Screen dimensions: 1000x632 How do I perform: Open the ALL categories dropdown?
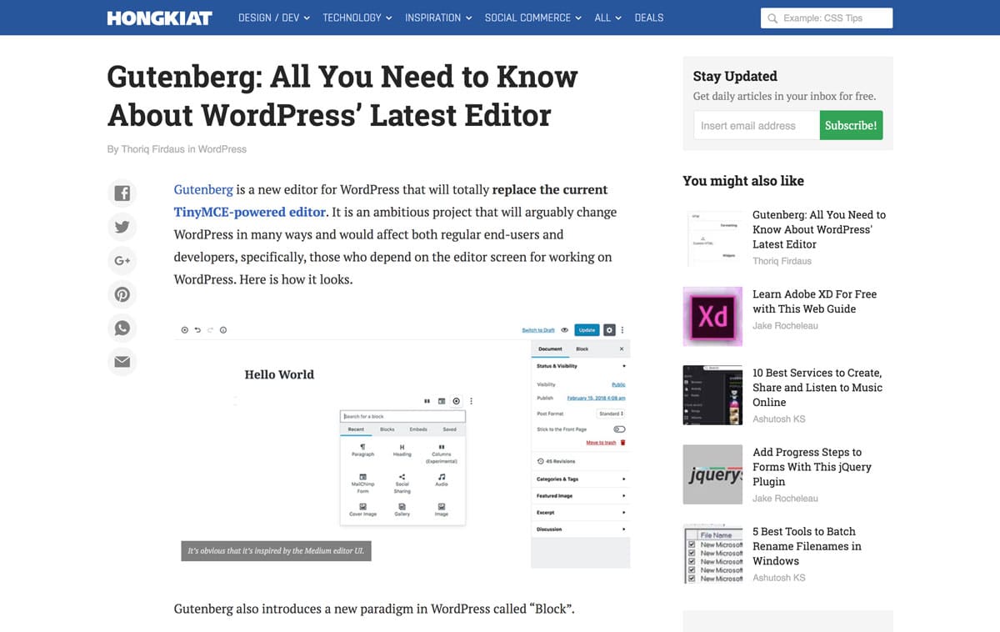608,18
